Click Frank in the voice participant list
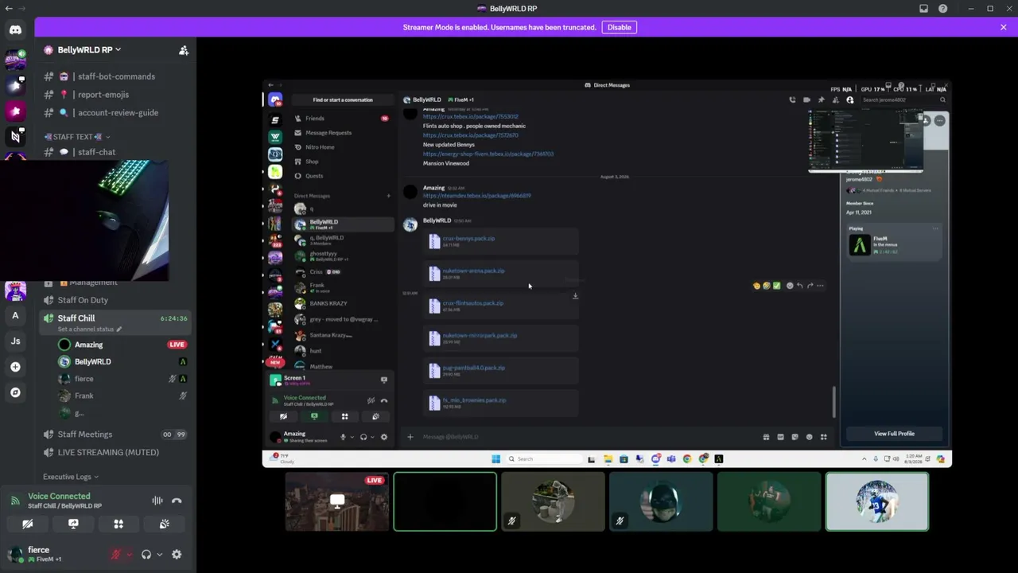 point(84,396)
